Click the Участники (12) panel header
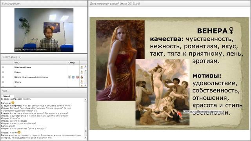251x141 pixels. (44, 57)
